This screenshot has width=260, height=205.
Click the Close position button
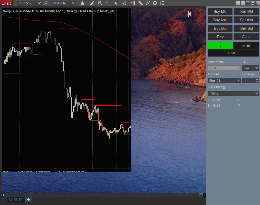[246, 37]
